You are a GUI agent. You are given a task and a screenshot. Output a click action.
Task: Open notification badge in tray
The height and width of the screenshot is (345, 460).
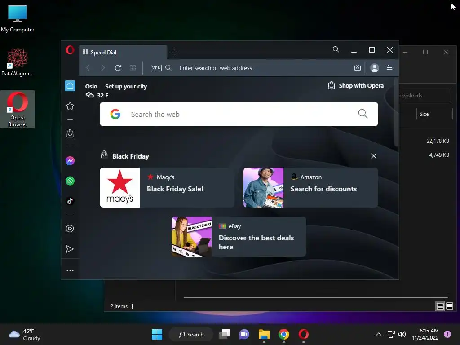point(447,334)
